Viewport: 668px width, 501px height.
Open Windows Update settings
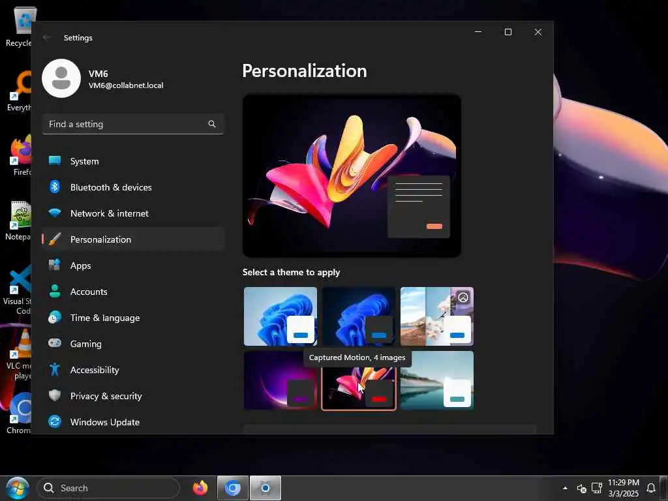click(133, 422)
